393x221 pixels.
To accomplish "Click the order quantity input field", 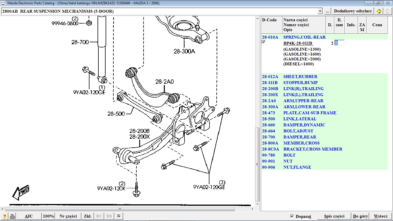I will [339, 43].
